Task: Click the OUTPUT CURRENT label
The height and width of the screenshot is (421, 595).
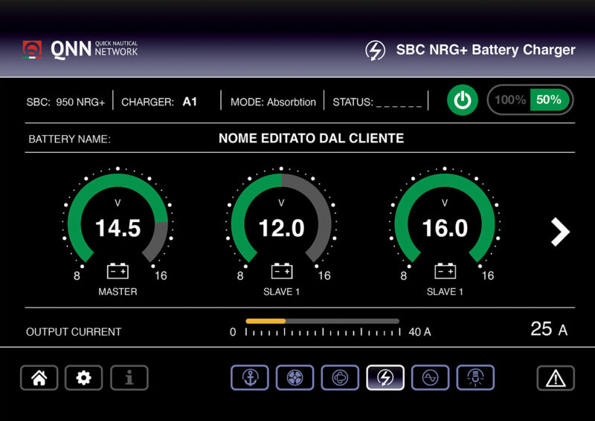Action: pos(74,332)
